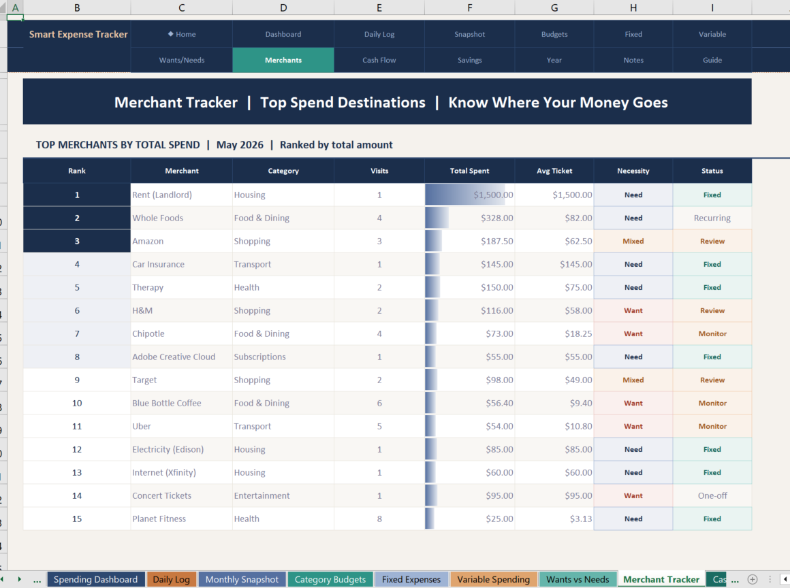
Task: Go to Home navigation link
Action: click(x=182, y=34)
